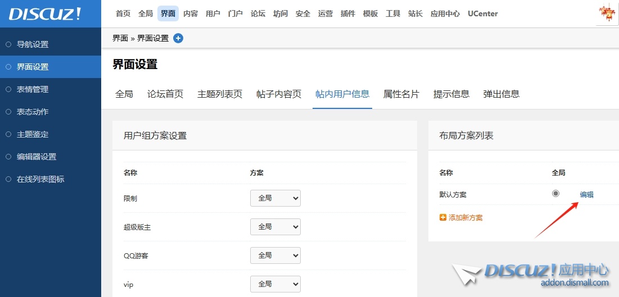Open the 门户 top menu
619x297 pixels.
click(x=235, y=14)
